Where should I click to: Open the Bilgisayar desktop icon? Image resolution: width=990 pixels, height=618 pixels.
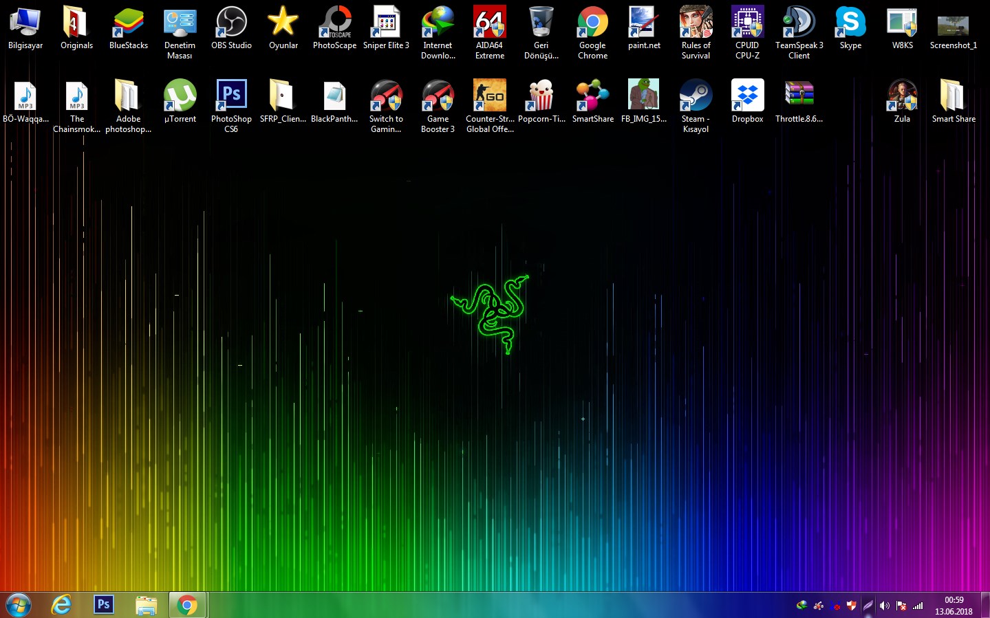pos(25,28)
